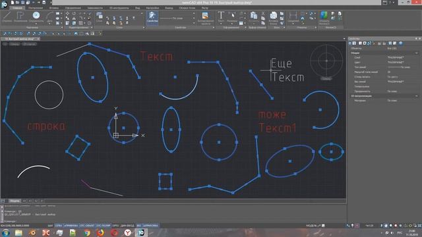
Task: Open Yandex browser from the taskbar
Action: [127, 232]
